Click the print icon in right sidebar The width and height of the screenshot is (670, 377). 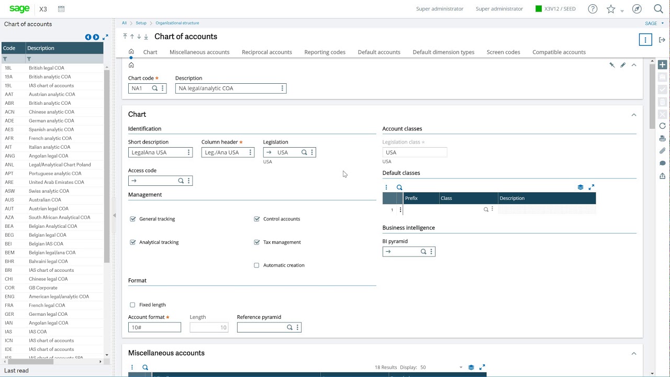point(662,139)
